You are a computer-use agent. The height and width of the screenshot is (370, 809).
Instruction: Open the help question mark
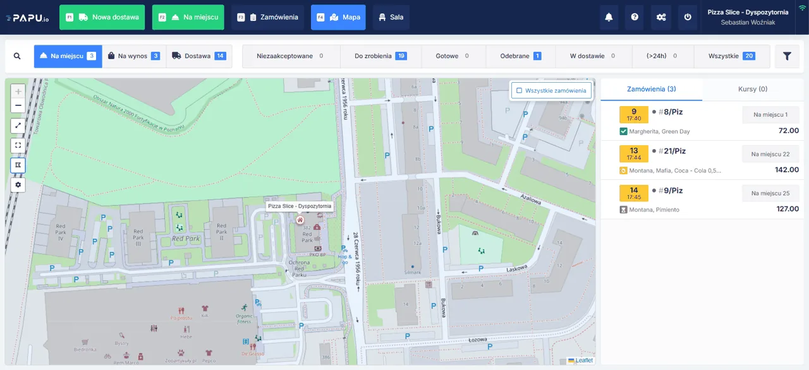pos(635,17)
